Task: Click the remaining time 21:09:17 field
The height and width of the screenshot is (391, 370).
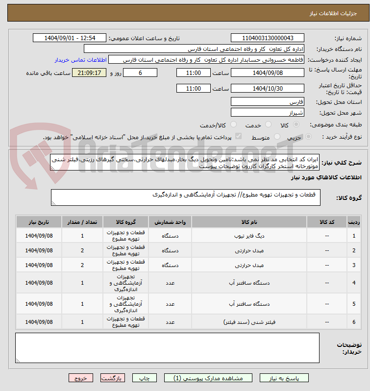Action: pyautogui.click(x=89, y=73)
